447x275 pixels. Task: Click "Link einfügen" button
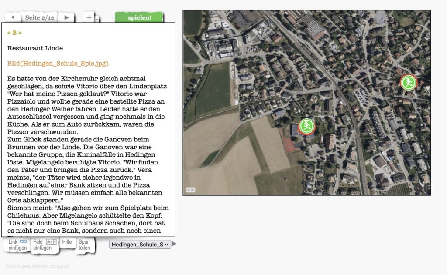18,245
